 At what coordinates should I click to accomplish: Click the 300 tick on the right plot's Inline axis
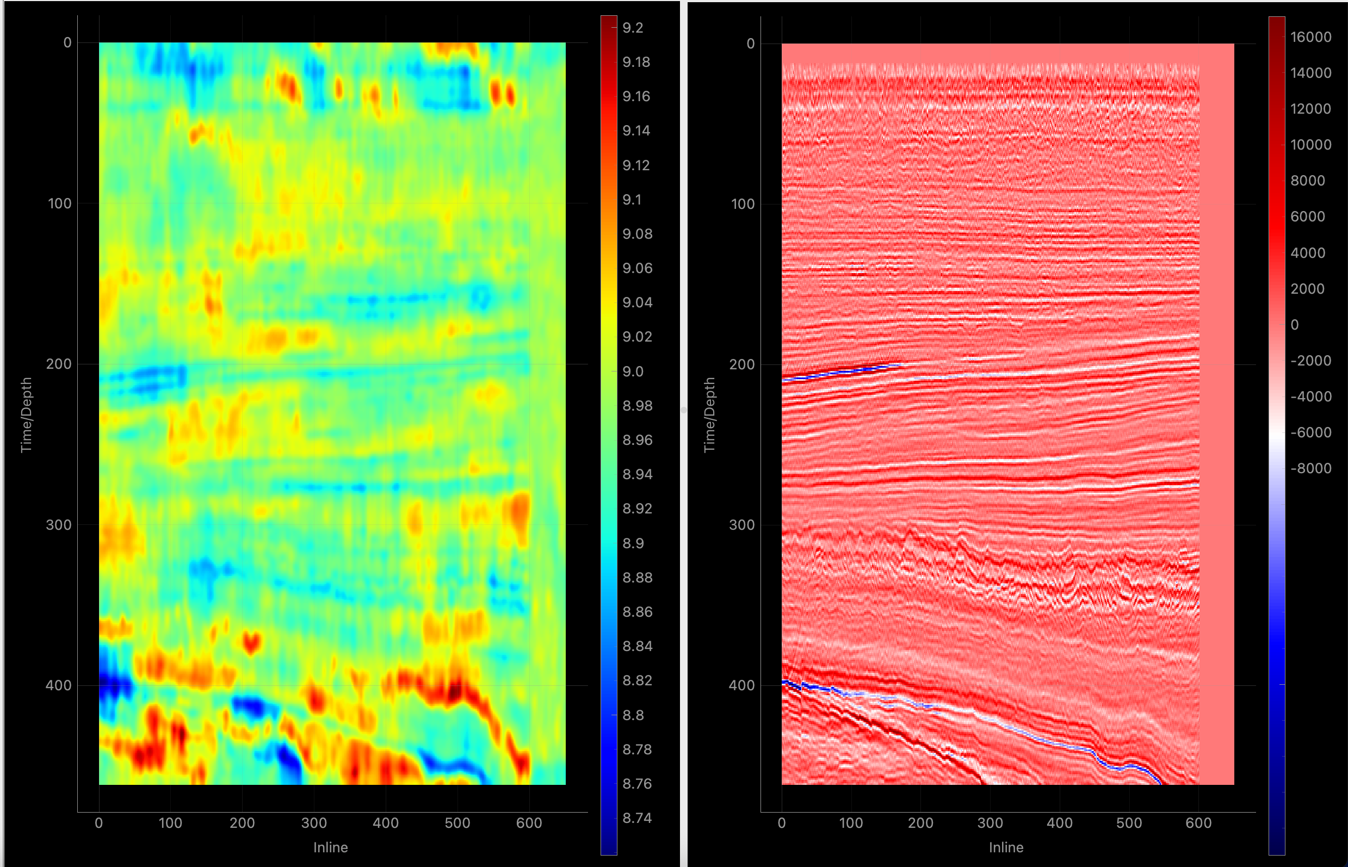(x=990, y=823)
